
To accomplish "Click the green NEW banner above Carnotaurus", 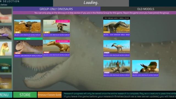I will point(28,39).
